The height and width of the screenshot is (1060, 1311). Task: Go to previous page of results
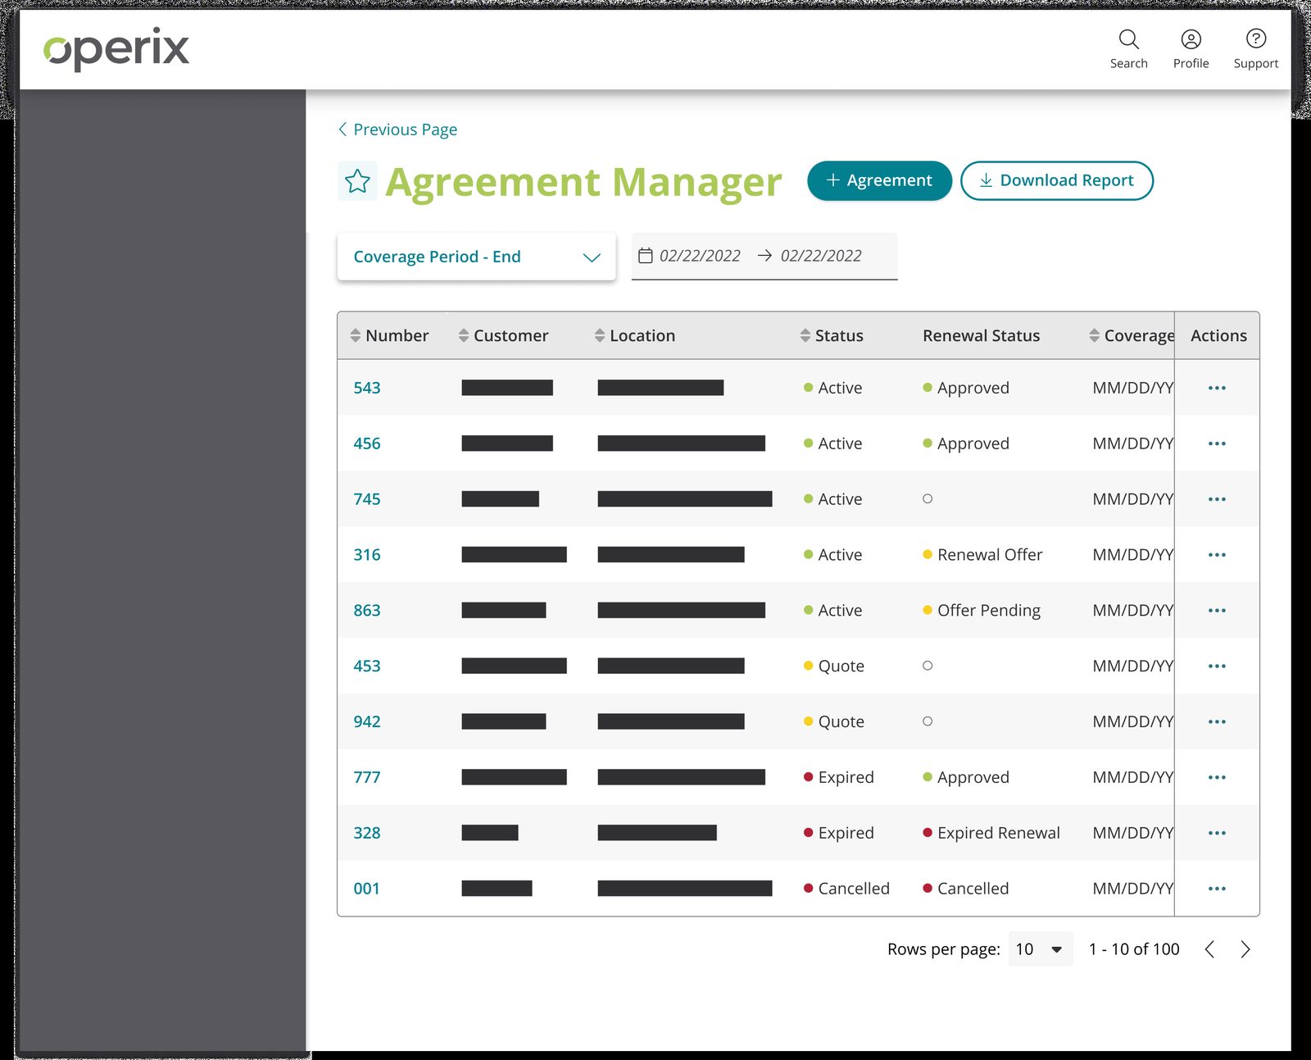click(1209, 949)
